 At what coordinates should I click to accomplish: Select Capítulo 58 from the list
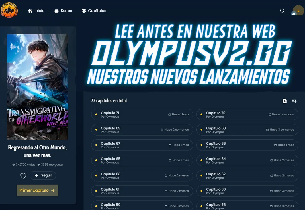coord(247,205)
